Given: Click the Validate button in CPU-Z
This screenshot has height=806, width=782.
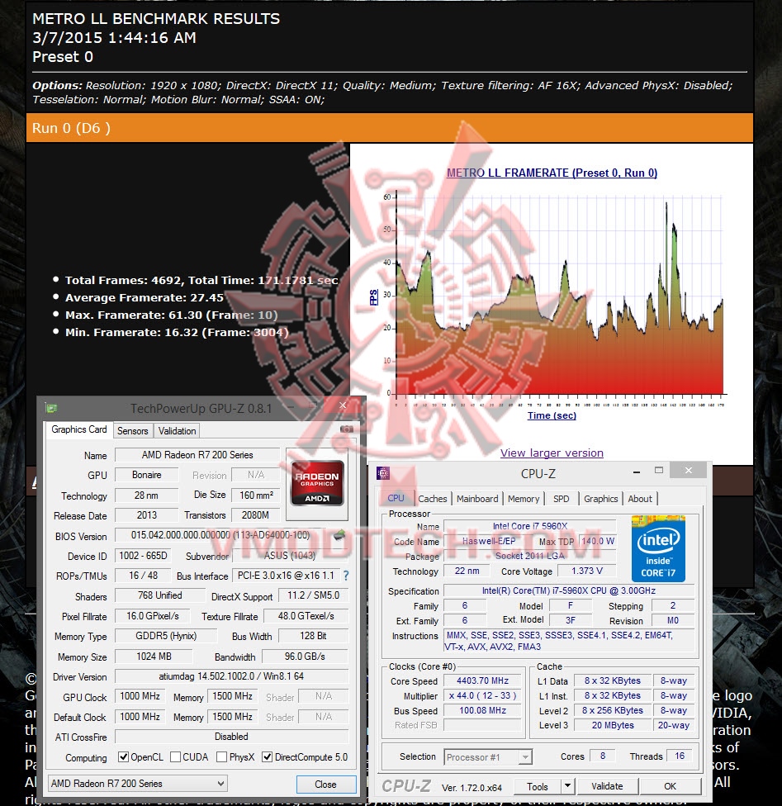Looking at the screenshot, I should tap(608, 786).
